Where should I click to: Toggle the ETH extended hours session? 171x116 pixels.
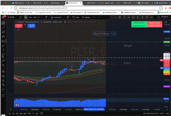point(162,114)
